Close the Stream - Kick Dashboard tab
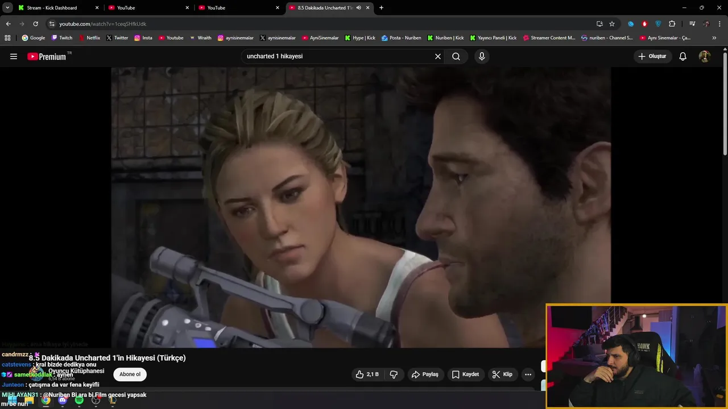728x409 pixels. pyautogui.click(x=97, y=8)
